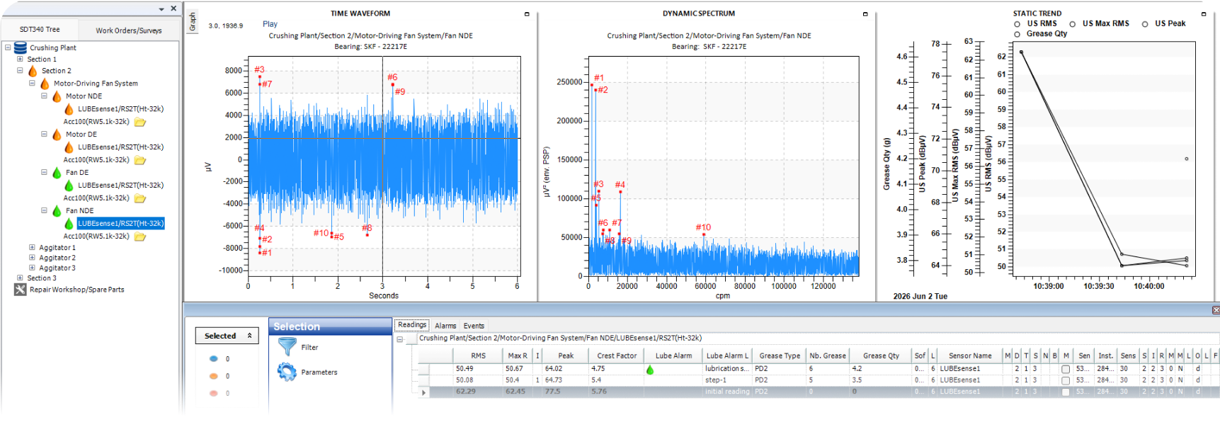This screenshot has width=1220, height=432.
Task: Click the panel dropdown arrow above tree
Action: (161, 9)
